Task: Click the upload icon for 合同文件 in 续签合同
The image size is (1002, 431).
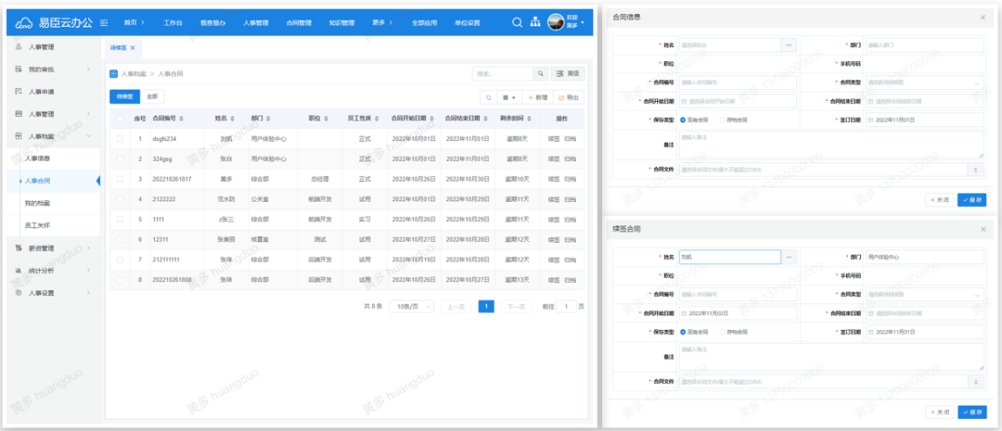Action: pos(975,382)
